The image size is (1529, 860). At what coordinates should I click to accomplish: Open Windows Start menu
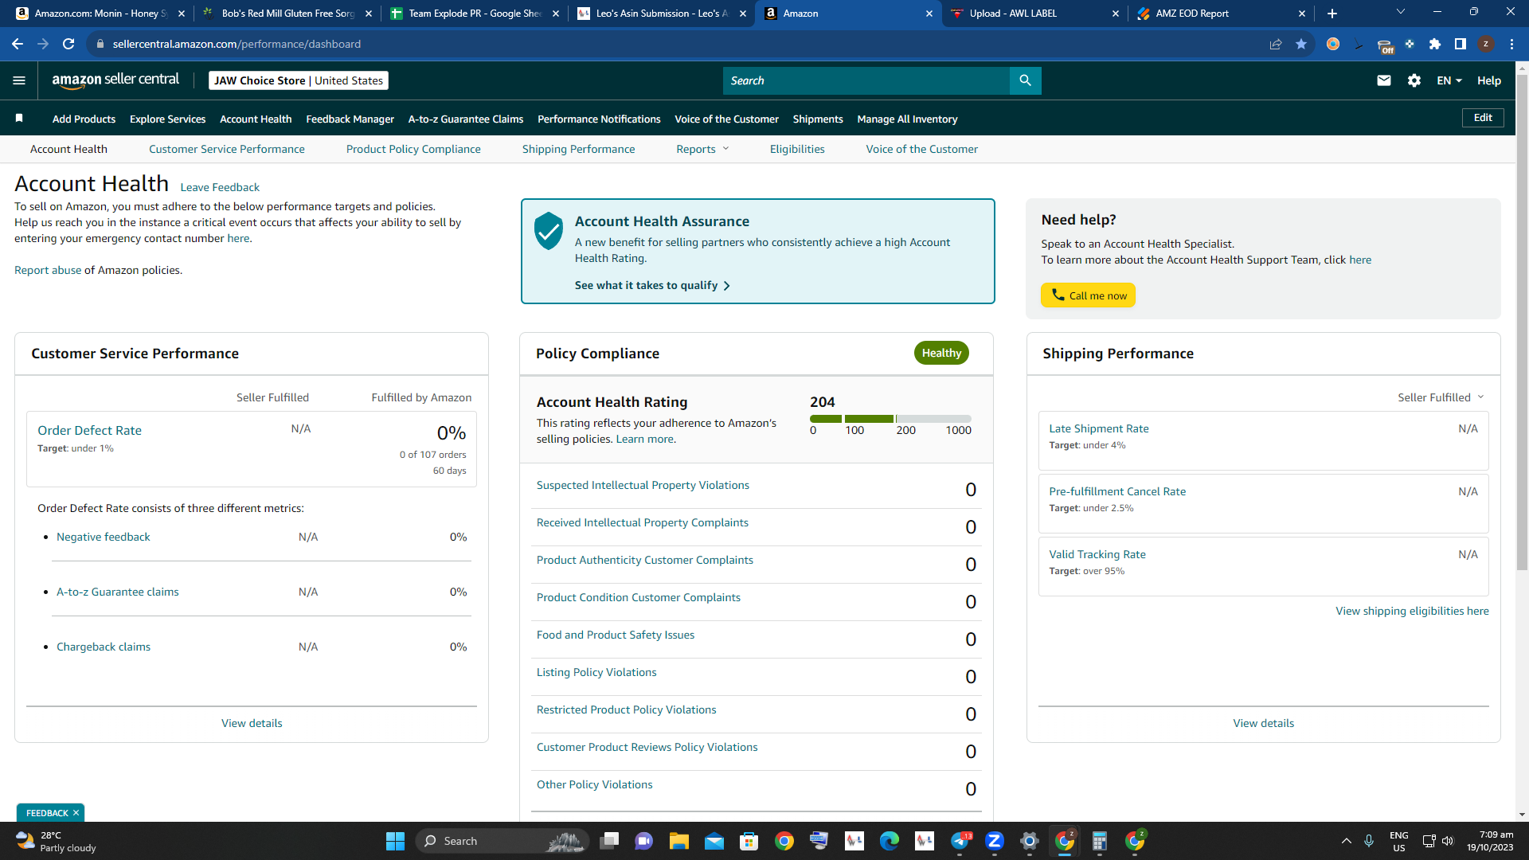pyautogui.click(x=395, y=841)
